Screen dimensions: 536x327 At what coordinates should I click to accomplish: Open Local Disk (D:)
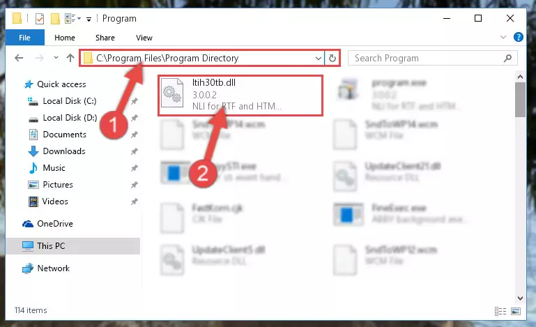click(70, 118)
